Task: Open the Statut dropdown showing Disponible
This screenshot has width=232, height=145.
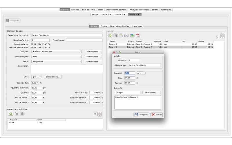Action: [57, 61]
